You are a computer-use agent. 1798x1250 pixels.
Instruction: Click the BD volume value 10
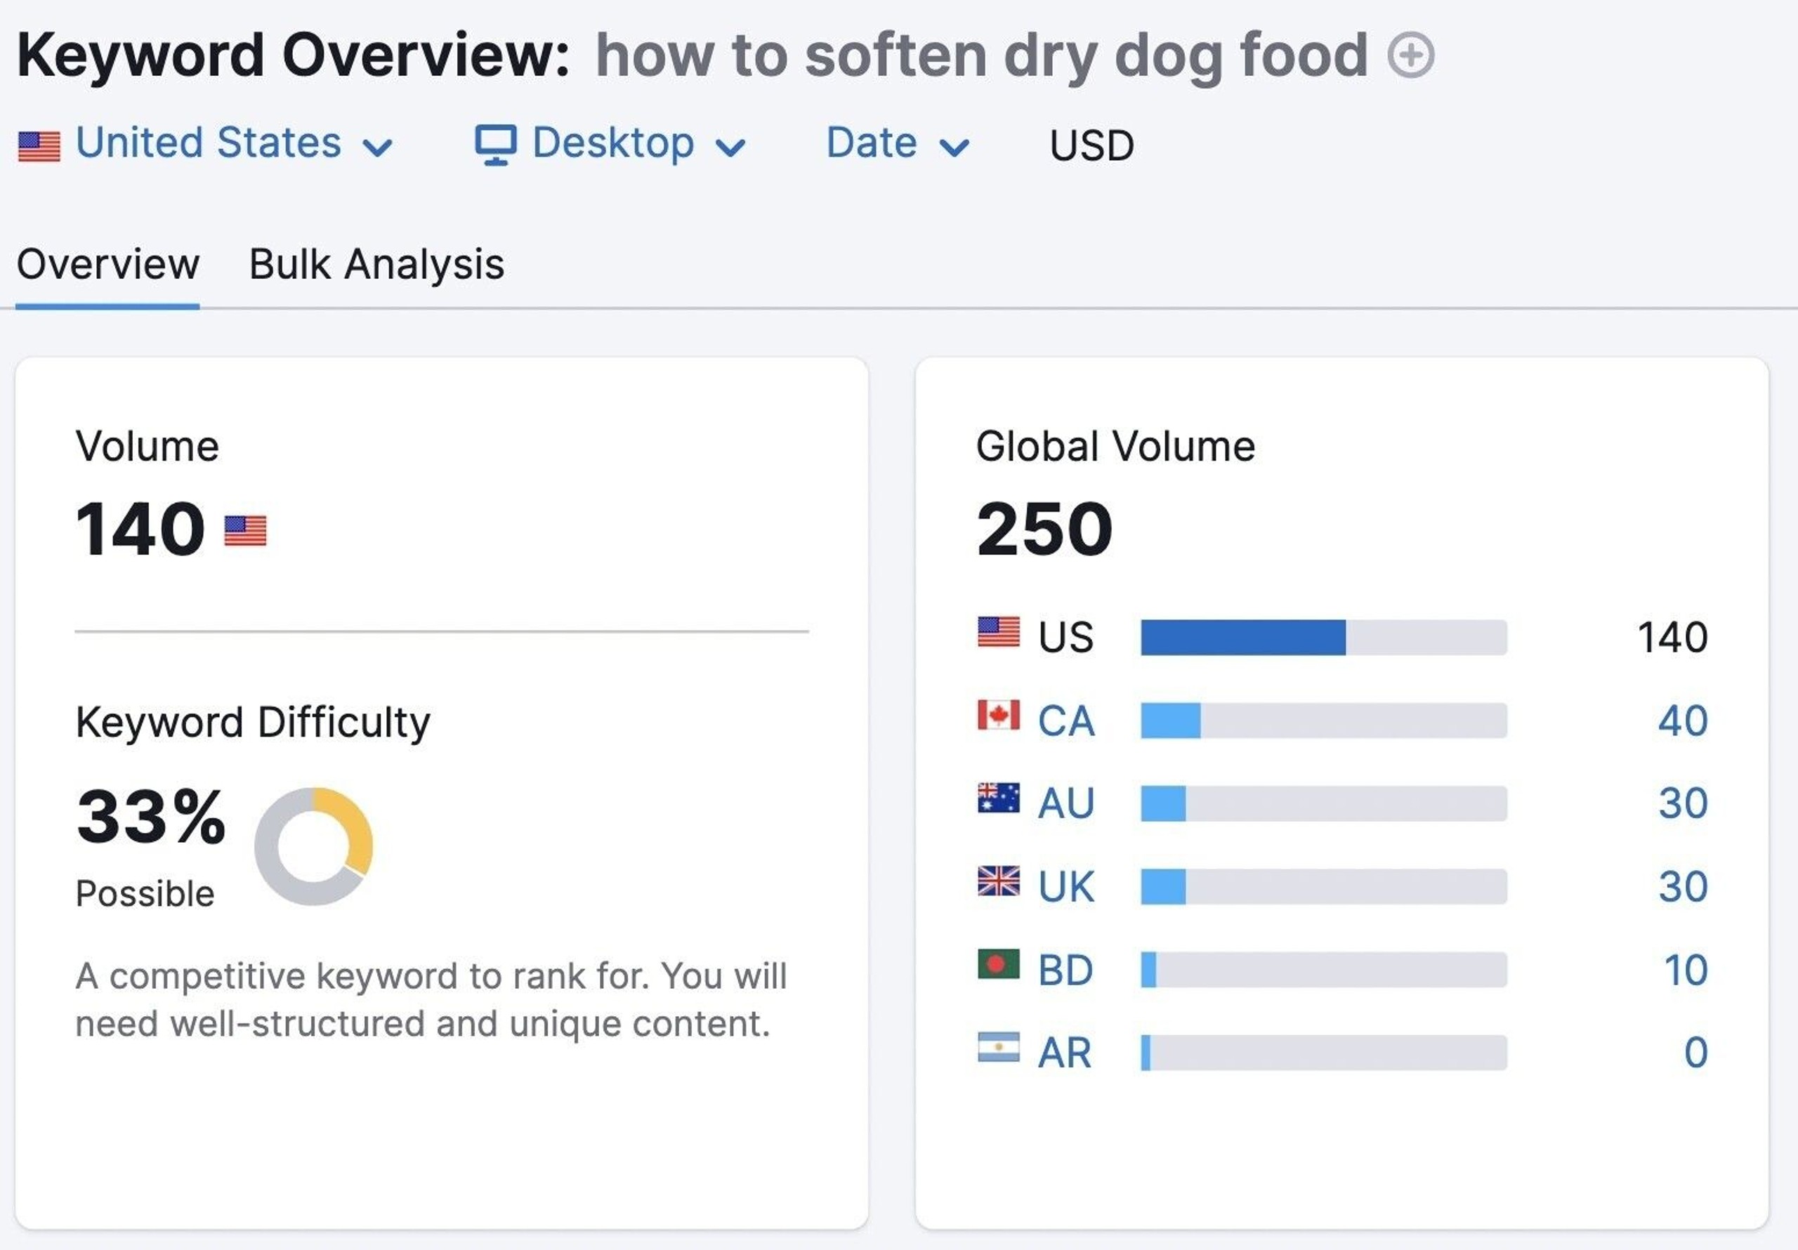pyautogui.click(x=1685, y=971)
